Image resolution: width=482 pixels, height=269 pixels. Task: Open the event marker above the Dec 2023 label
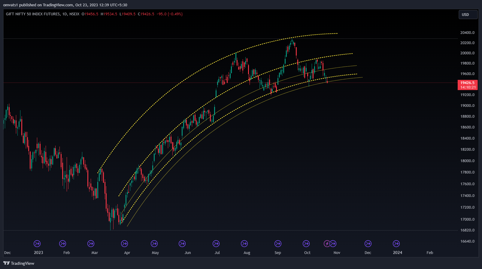tap(368, 243)
